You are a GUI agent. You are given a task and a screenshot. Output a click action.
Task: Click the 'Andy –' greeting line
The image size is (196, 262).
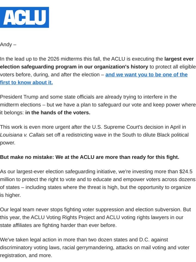click(x=8, y=44)
